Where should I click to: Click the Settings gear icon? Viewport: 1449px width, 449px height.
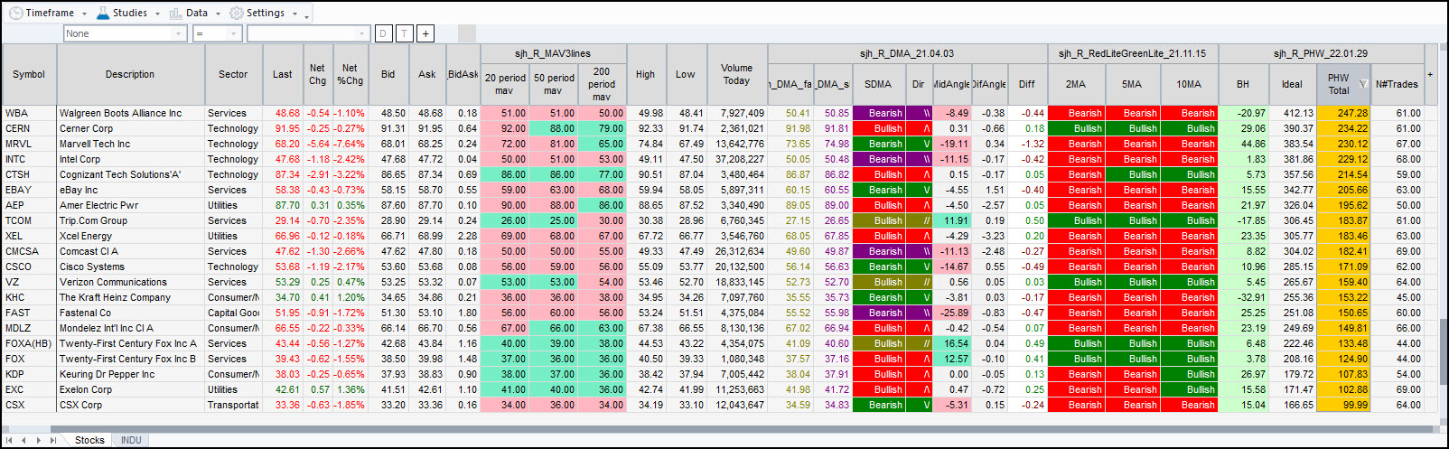(x=236, y=13)
